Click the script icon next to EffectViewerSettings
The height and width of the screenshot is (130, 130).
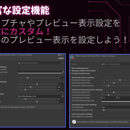click(x=102, y=64)
